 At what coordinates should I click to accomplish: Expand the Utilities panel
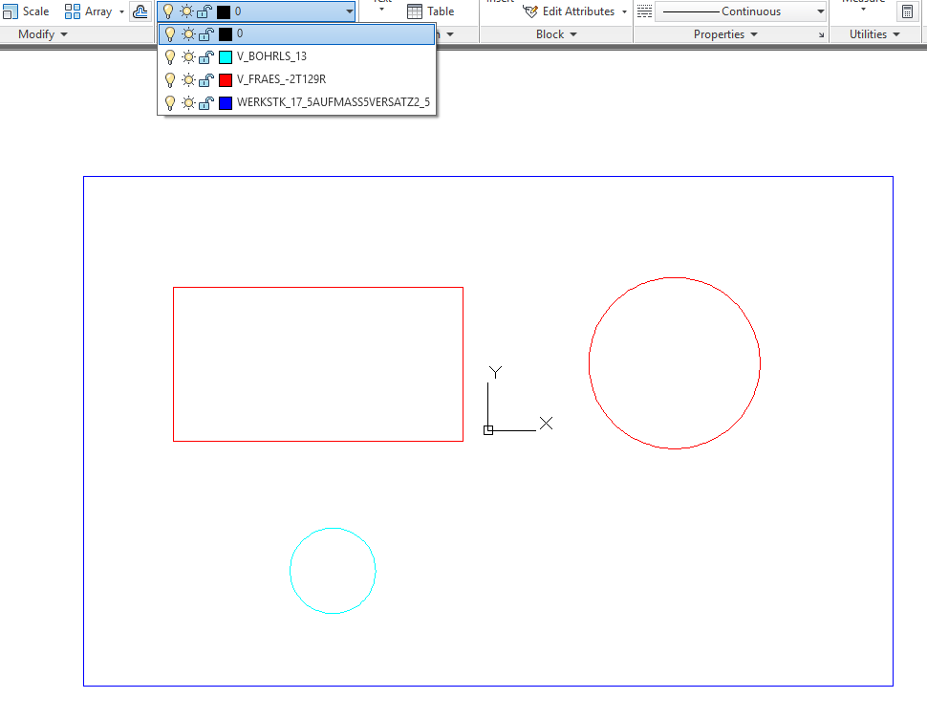874,34
